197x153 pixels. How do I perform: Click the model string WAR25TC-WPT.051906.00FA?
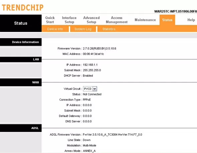tap(176, 11)
